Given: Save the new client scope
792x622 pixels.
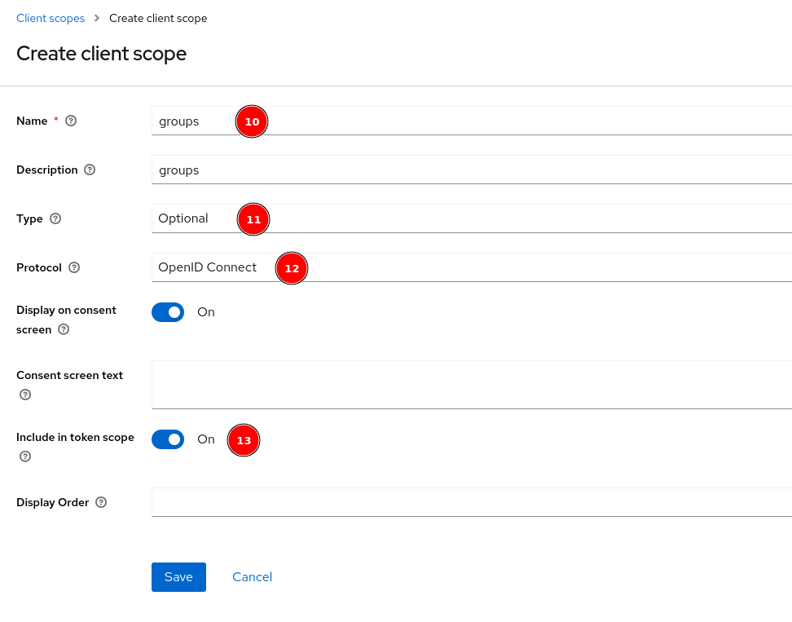Looking at the screenshot, I should point(178,576).
